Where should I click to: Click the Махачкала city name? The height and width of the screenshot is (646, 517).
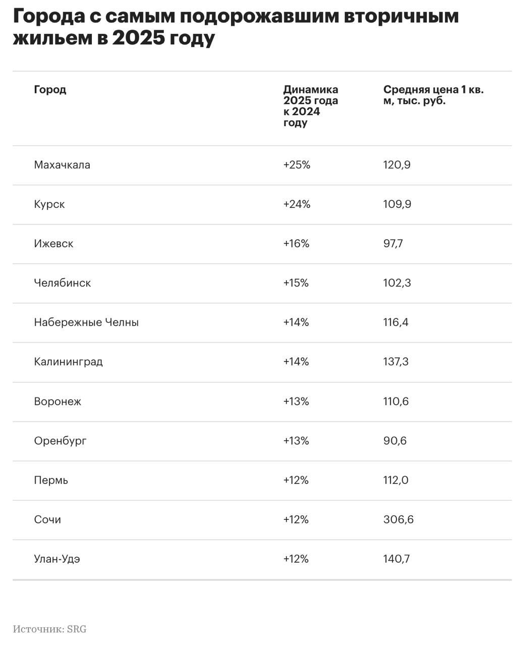[x=62, y=165]
